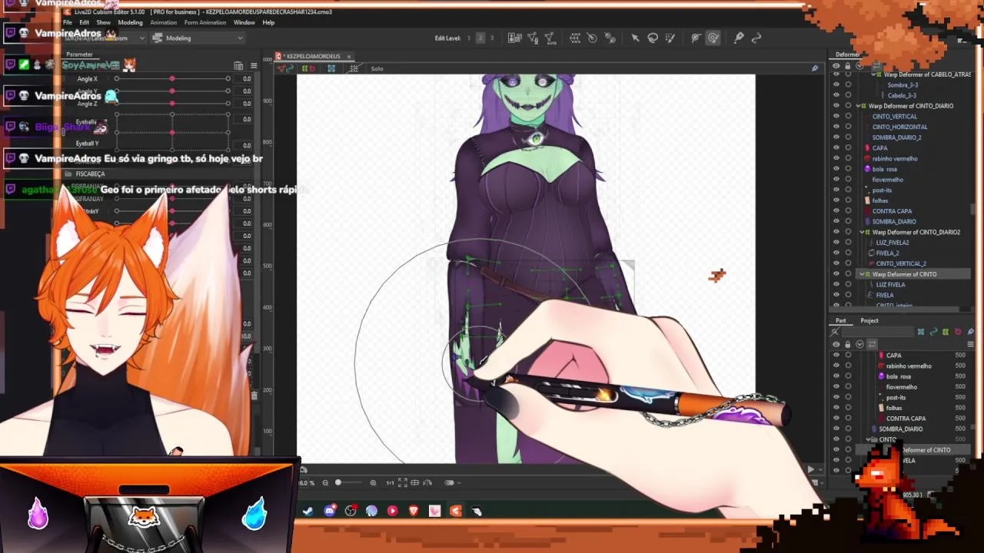
Task: Click the Solo button above the canvas
Action: click(x=377, y=68)
